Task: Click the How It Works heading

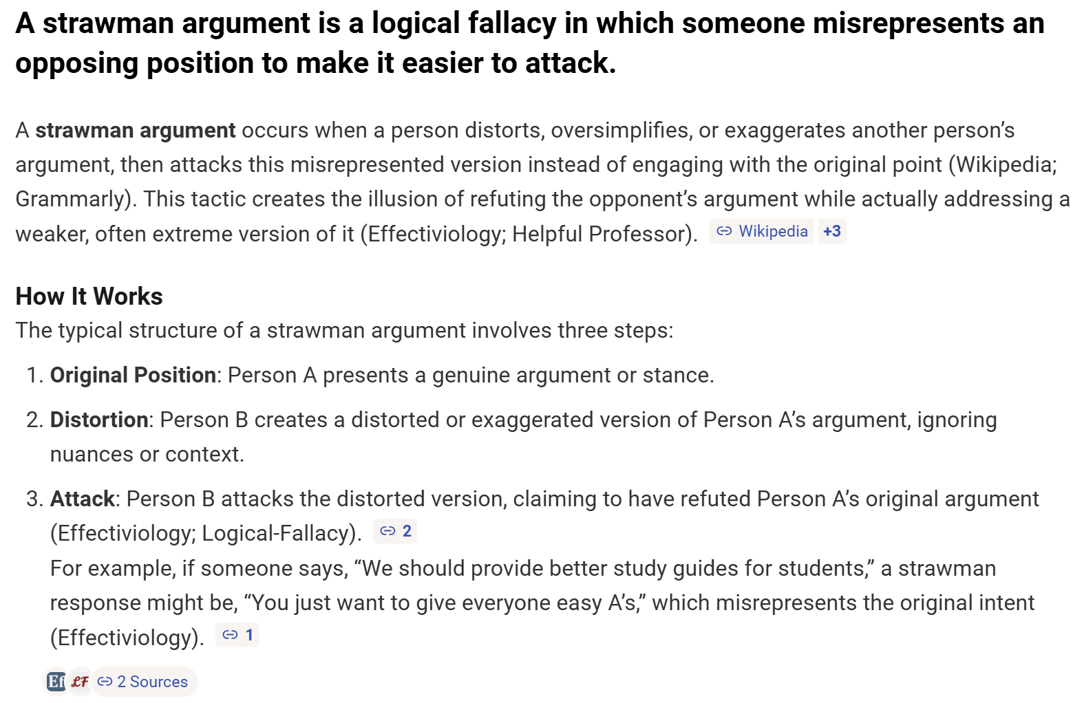Action: [89, 296]
